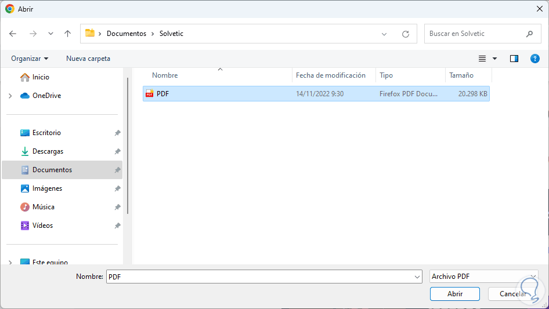Image resolution: width=549 pixels, height=309 pixels.
Task: Click the Chrome icon in title bar
Action: point(10,9)
